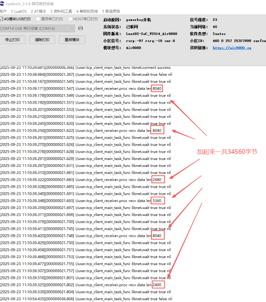Click cell signal value rsrp:-97 rsrq:-10 snr:6
Screen dimensions: 266x302
pos(150,41)
